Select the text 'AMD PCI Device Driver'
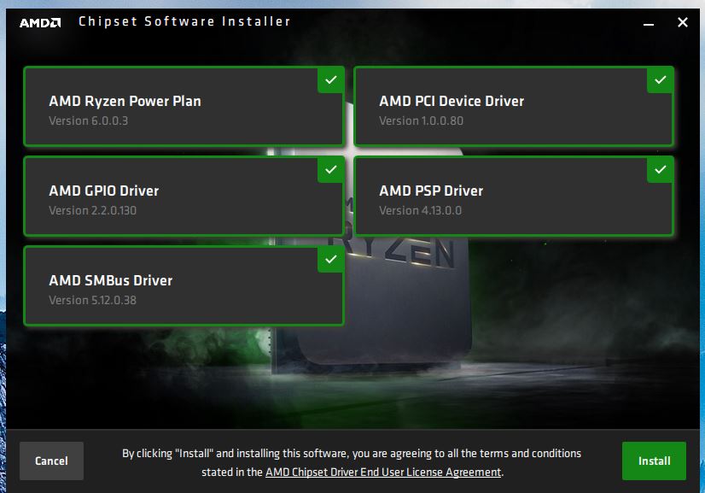This screenshot has height=493, width=705. (452, 101)
